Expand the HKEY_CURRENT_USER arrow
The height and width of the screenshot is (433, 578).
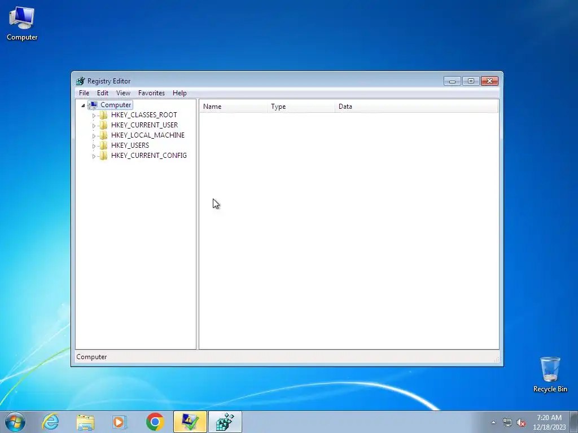(x=94, y=126)
